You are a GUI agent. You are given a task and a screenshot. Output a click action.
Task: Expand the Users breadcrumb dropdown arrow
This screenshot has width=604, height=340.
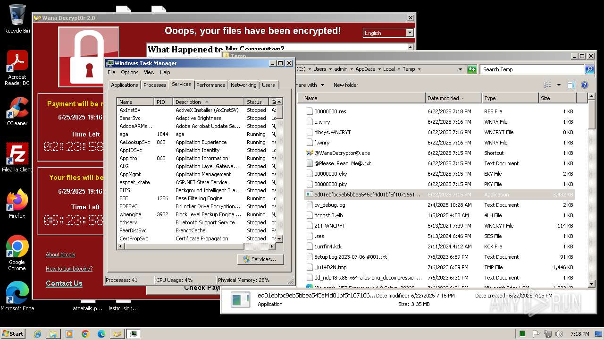330,69
